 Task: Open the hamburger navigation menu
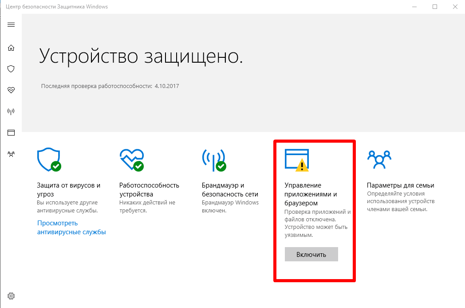click(x=11, y=24)
